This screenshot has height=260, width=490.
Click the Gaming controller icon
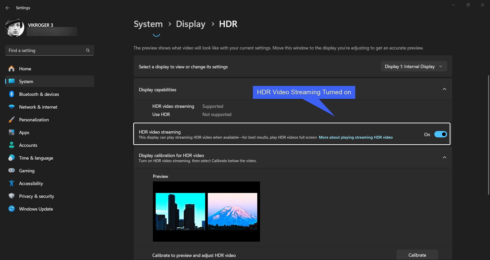pyautogui.click(x=11, y=170)
